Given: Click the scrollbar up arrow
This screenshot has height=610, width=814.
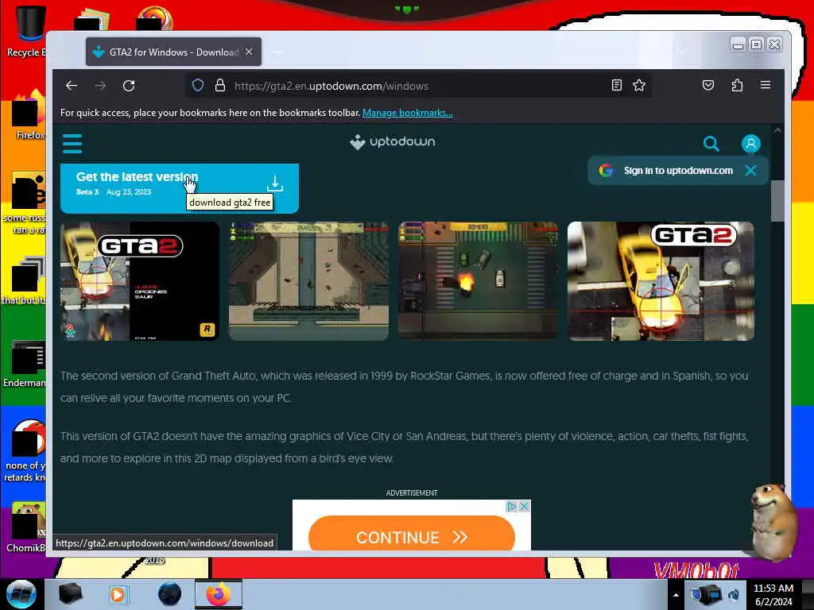Looking at the screenshot, I should point(777,131).
